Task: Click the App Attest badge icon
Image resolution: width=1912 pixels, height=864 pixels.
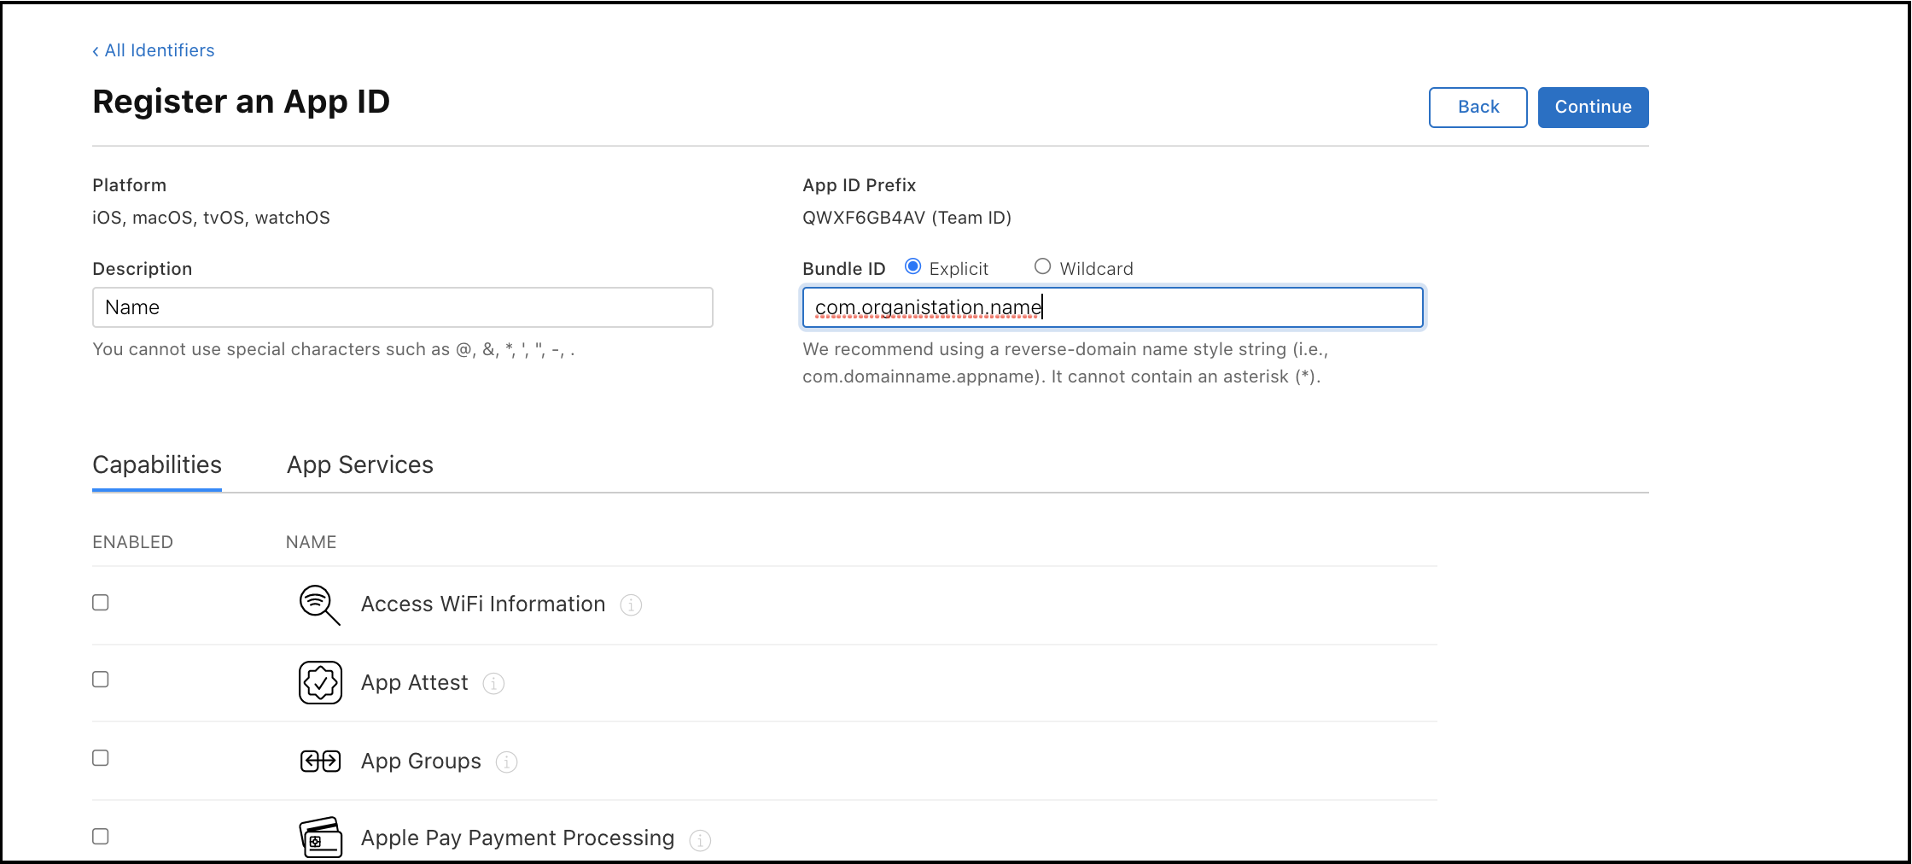Action: click(320, 682)
